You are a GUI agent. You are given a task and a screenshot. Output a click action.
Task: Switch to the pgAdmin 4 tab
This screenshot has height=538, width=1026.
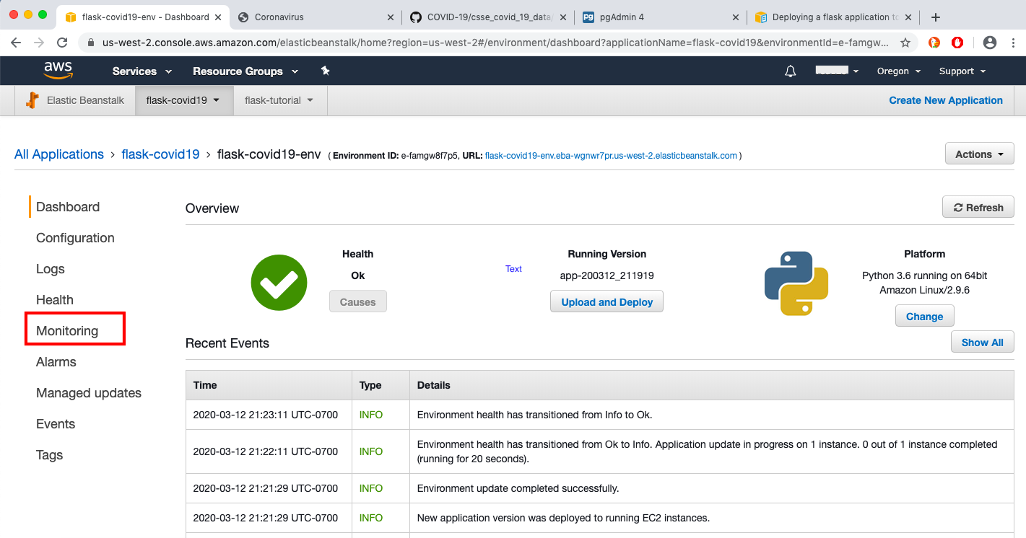click(x=660, y=17)
